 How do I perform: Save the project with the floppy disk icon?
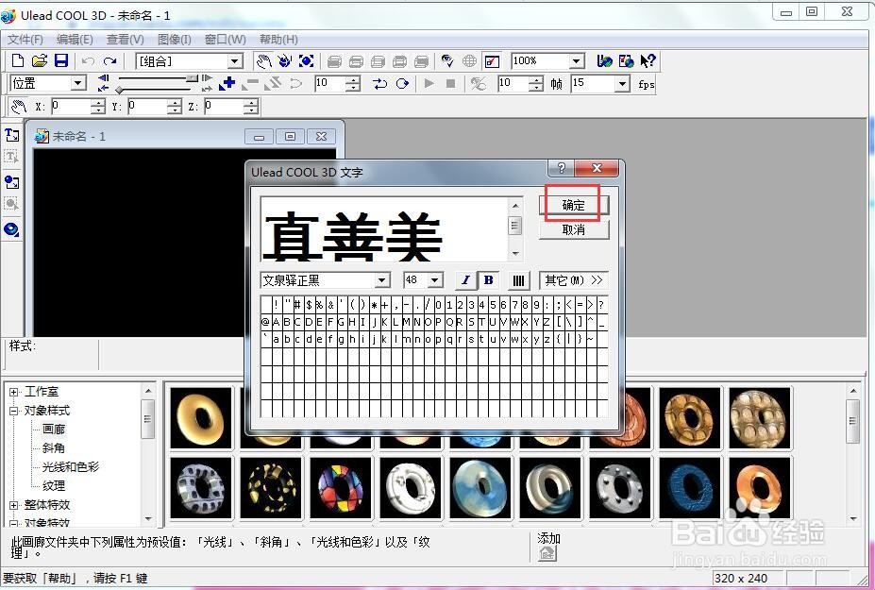coord(60,60)
